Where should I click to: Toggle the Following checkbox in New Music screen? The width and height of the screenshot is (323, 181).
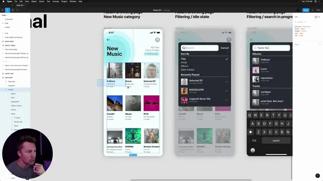(151, 54)
